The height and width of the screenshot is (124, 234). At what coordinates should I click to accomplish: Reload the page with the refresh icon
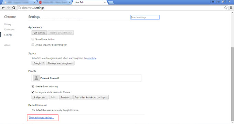(x=14, y=8)
